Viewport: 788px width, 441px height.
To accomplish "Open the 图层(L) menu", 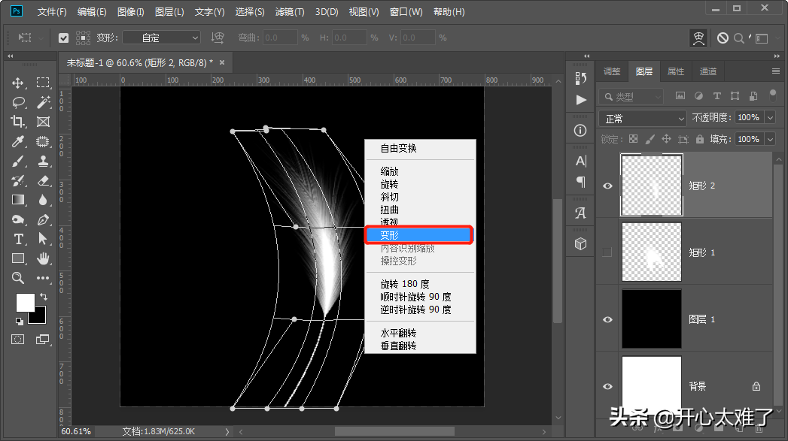I will coord(169,11).
